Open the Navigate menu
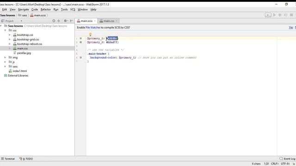The image size is (296, 166). pos(24,9)
